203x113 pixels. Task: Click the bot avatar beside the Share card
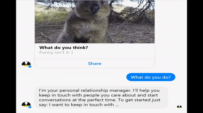(x=26, y=64)
